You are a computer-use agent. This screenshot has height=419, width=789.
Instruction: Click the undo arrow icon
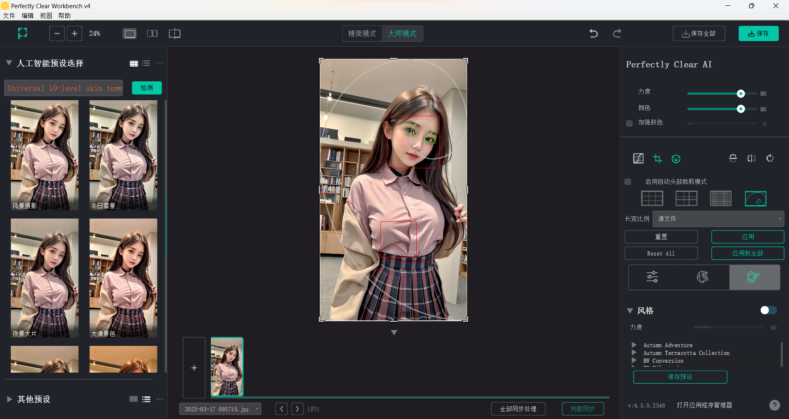tap(593, 33)
